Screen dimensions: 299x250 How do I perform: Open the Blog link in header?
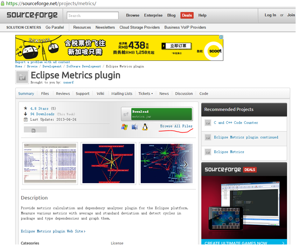(x=171, y=15)
